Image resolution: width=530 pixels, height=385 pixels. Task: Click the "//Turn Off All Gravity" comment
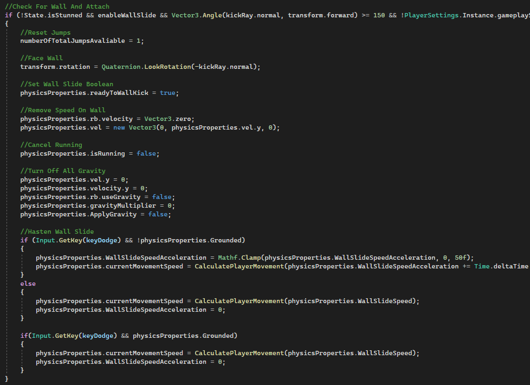coord(63,171)
